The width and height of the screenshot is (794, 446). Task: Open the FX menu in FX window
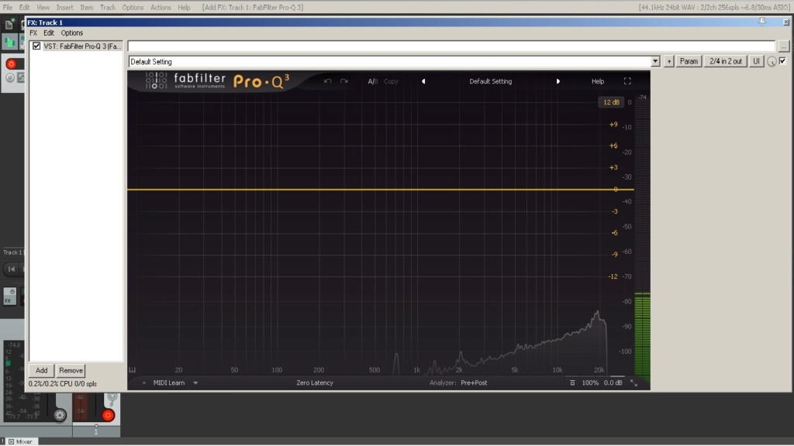(33, 33)
